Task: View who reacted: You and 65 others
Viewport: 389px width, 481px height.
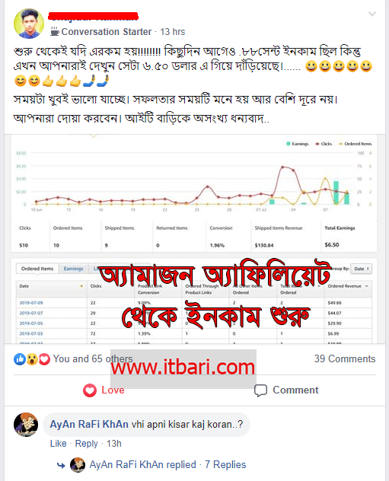Action: pos(93,358)
